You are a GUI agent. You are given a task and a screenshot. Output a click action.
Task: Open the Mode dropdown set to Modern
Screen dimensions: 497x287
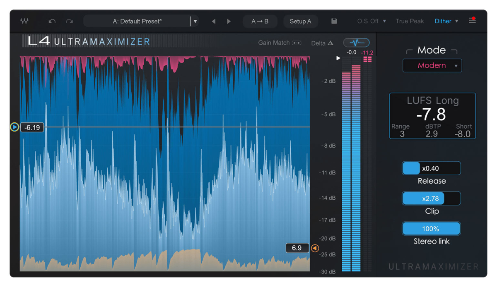(432, 65)
